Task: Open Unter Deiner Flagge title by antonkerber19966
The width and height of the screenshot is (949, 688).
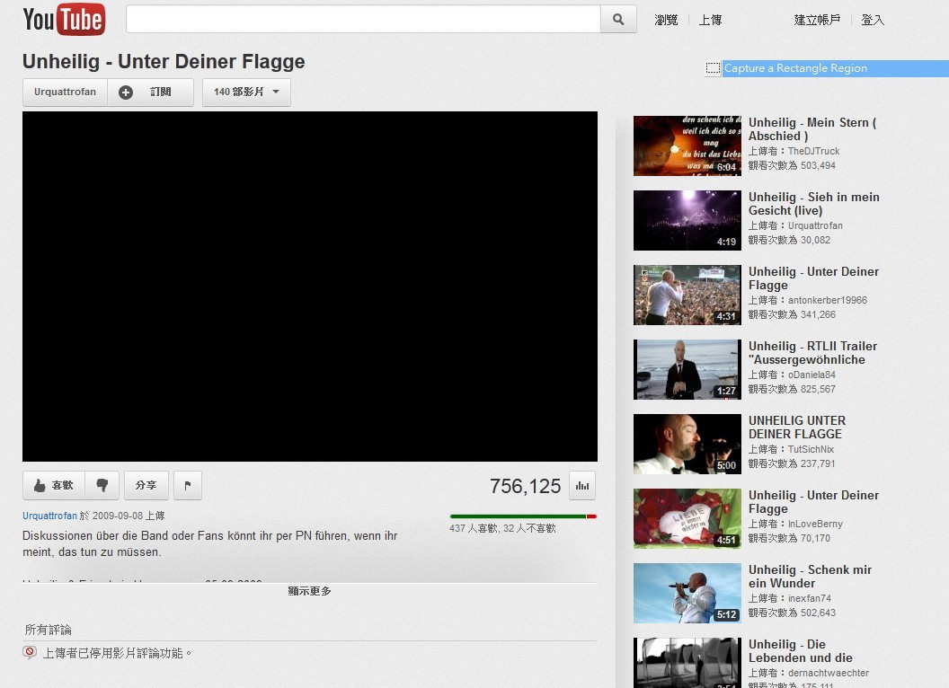Action: coord(813,278)
